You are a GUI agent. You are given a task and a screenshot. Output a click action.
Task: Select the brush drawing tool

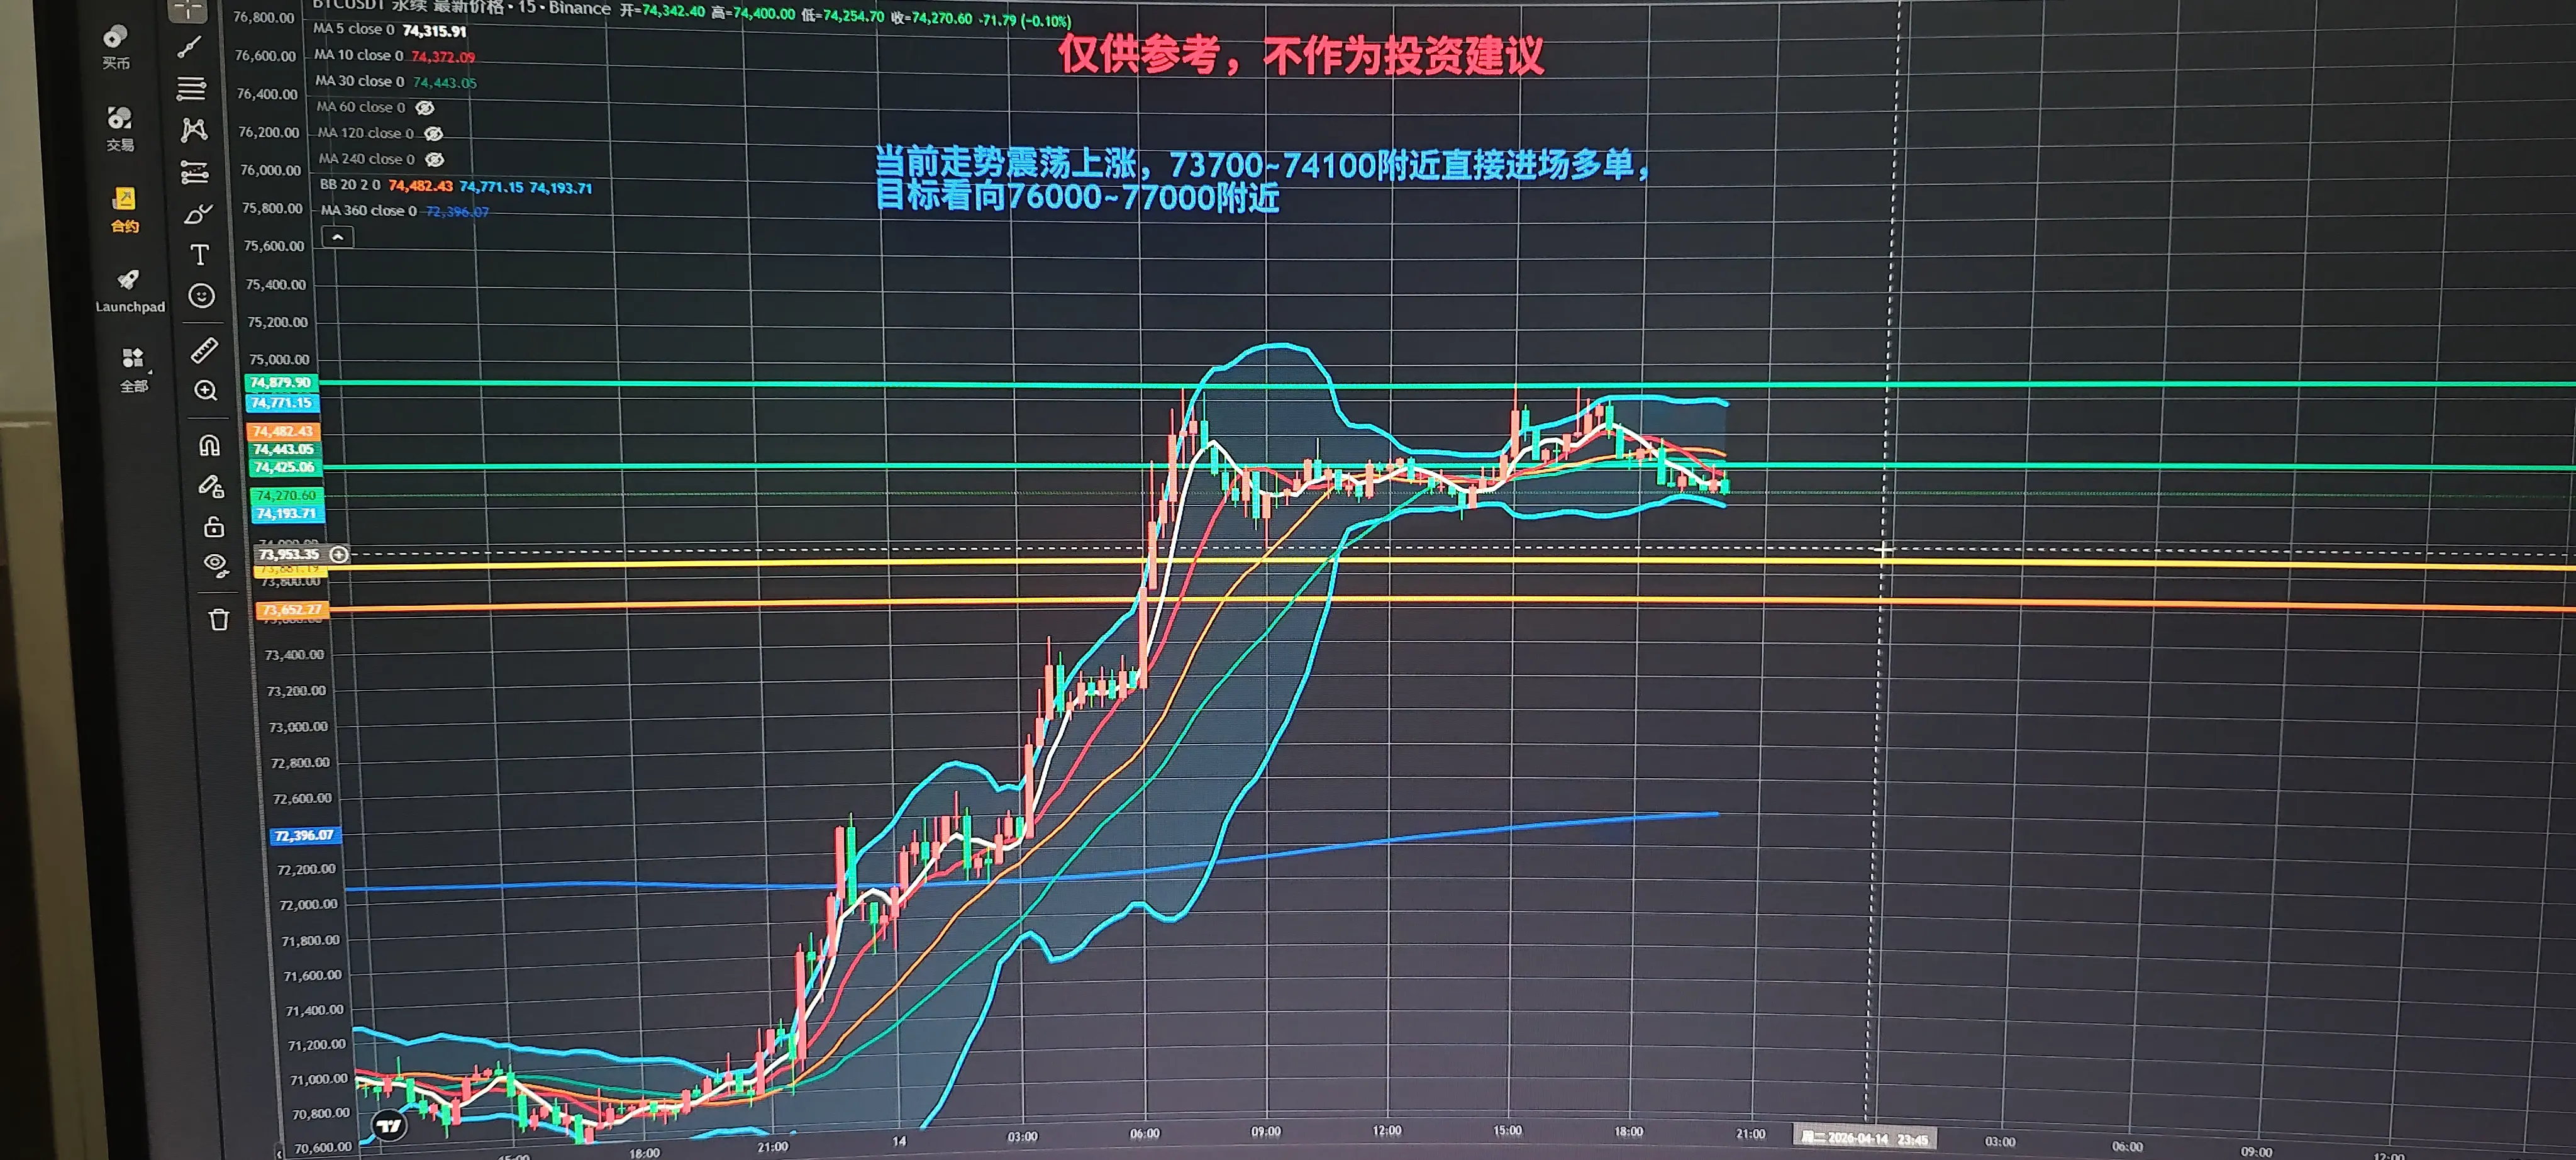(198, 214)
